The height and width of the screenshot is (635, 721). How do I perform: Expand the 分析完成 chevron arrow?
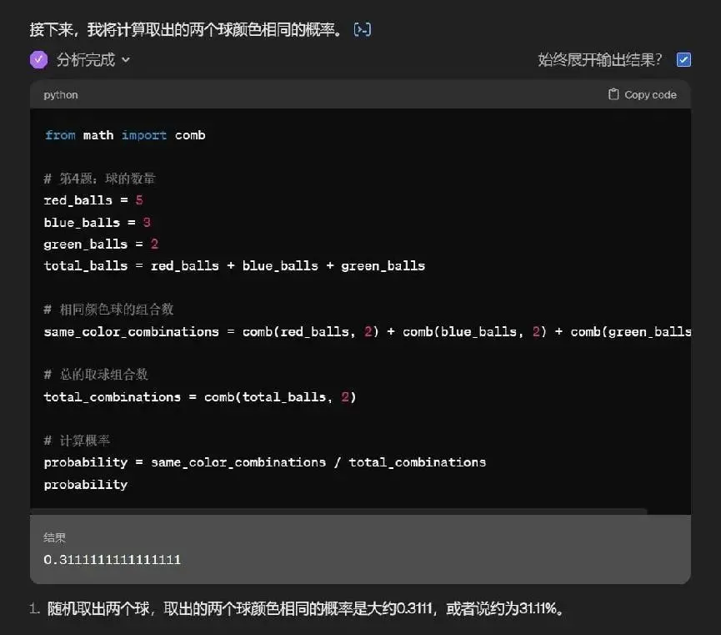[126, 60]
